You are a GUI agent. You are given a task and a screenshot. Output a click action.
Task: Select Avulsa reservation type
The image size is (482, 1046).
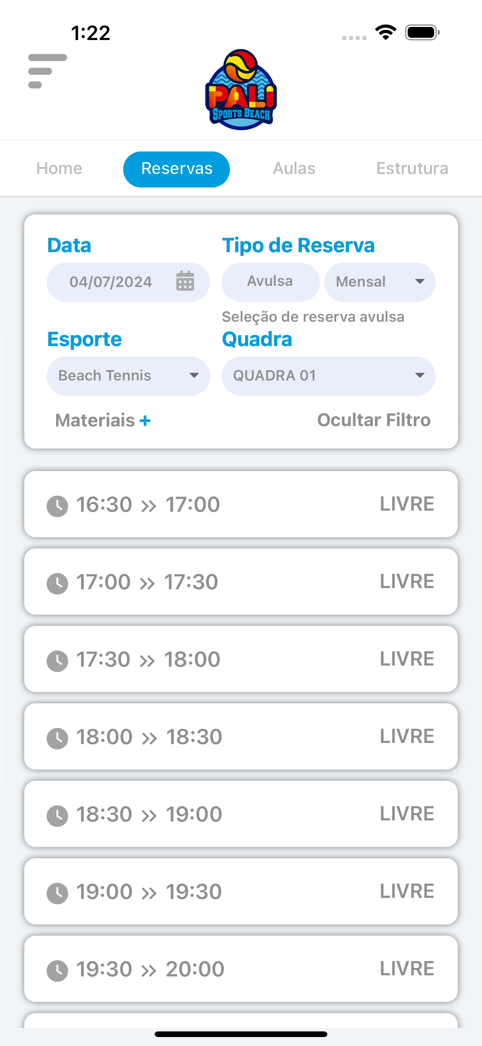270,282
